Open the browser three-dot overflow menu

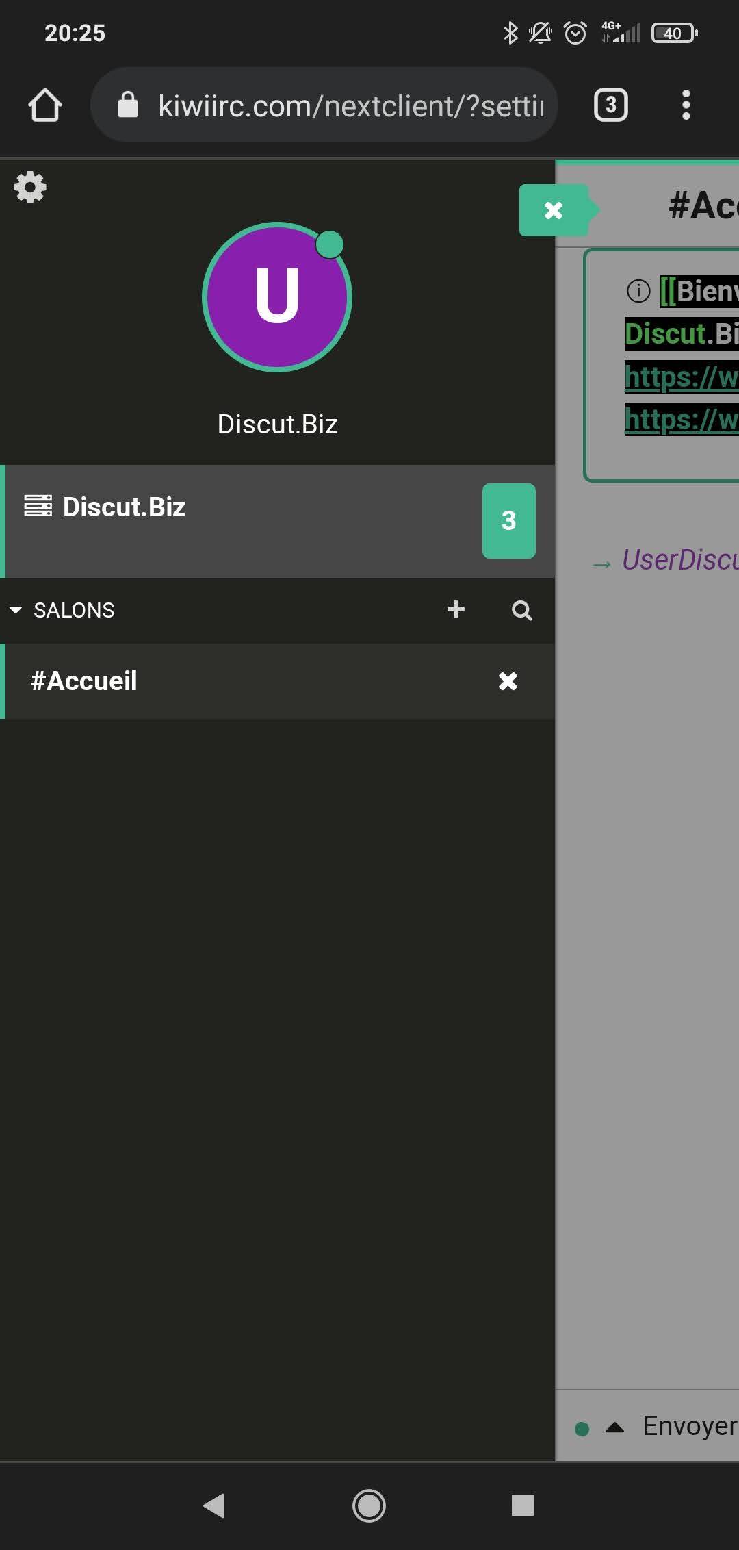tap(686, 105)
